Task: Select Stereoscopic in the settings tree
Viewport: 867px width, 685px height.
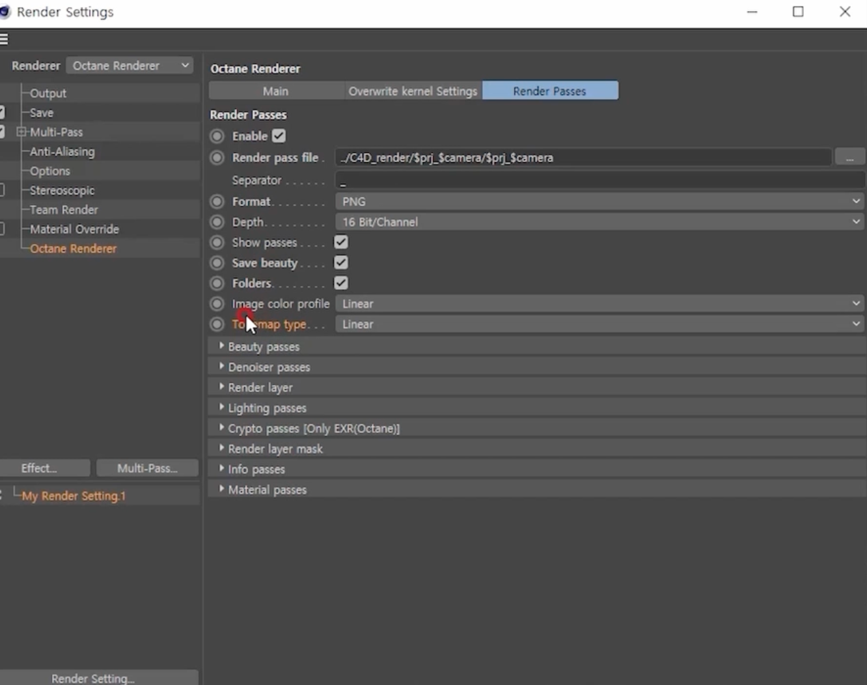Action: pos(62,190)
